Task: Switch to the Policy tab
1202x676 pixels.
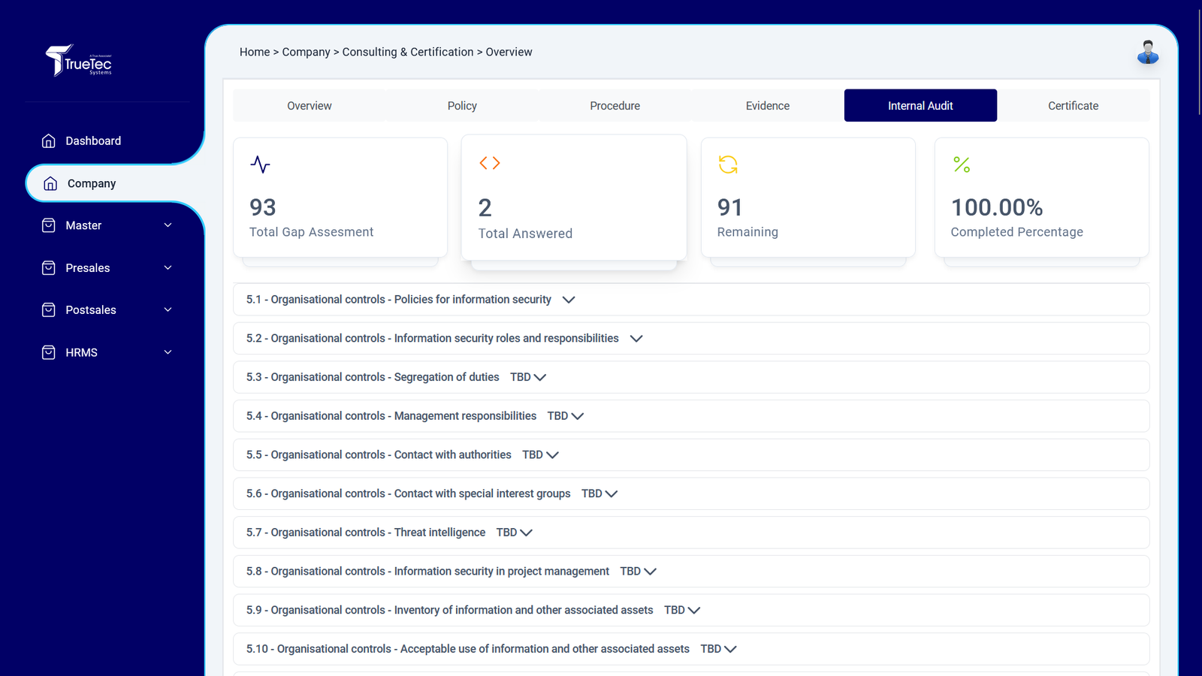Action: pos(462,106)
